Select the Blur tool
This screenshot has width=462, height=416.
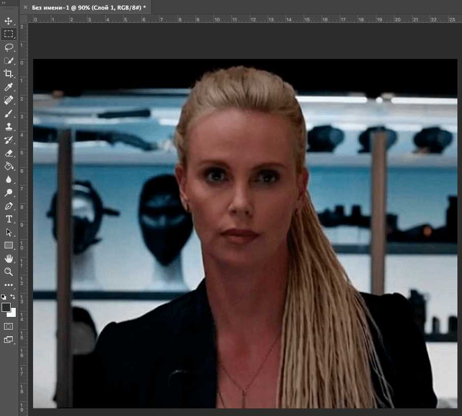point(9,179)
